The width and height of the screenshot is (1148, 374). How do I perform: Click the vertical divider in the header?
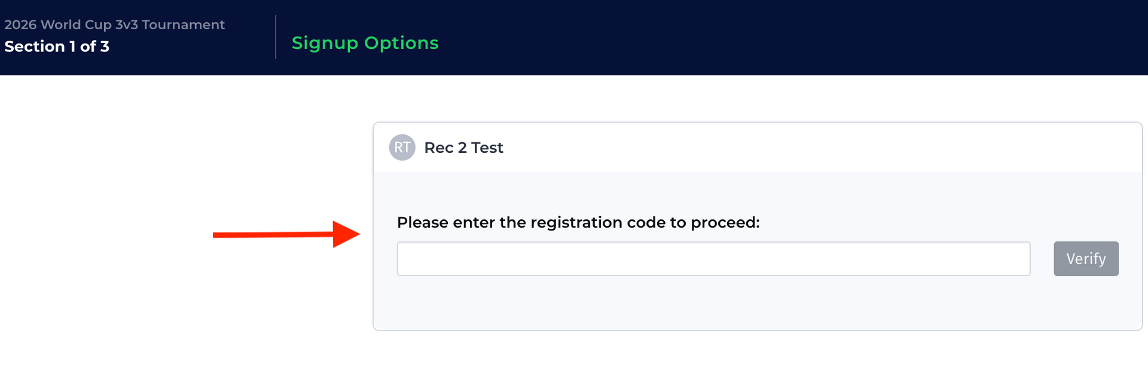coord(276,37)
